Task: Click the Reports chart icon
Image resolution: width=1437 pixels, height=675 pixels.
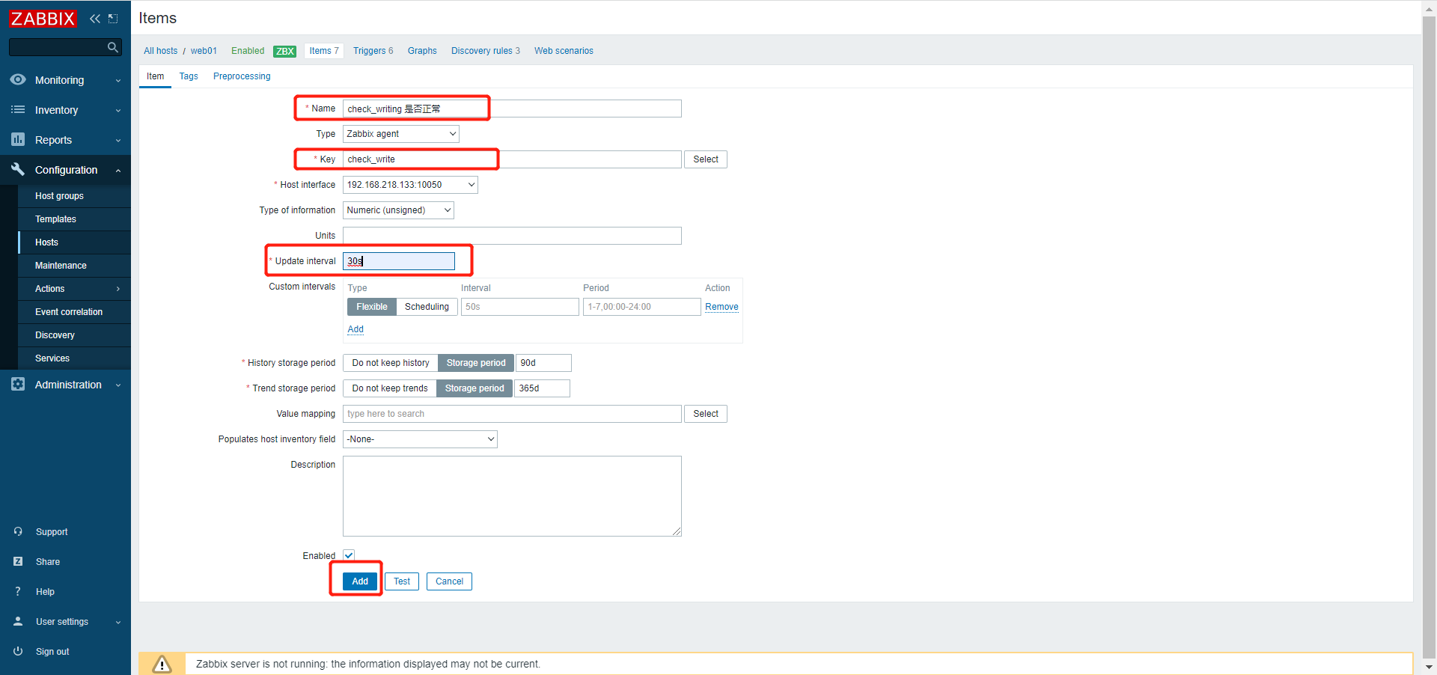Action: [18, 139]
